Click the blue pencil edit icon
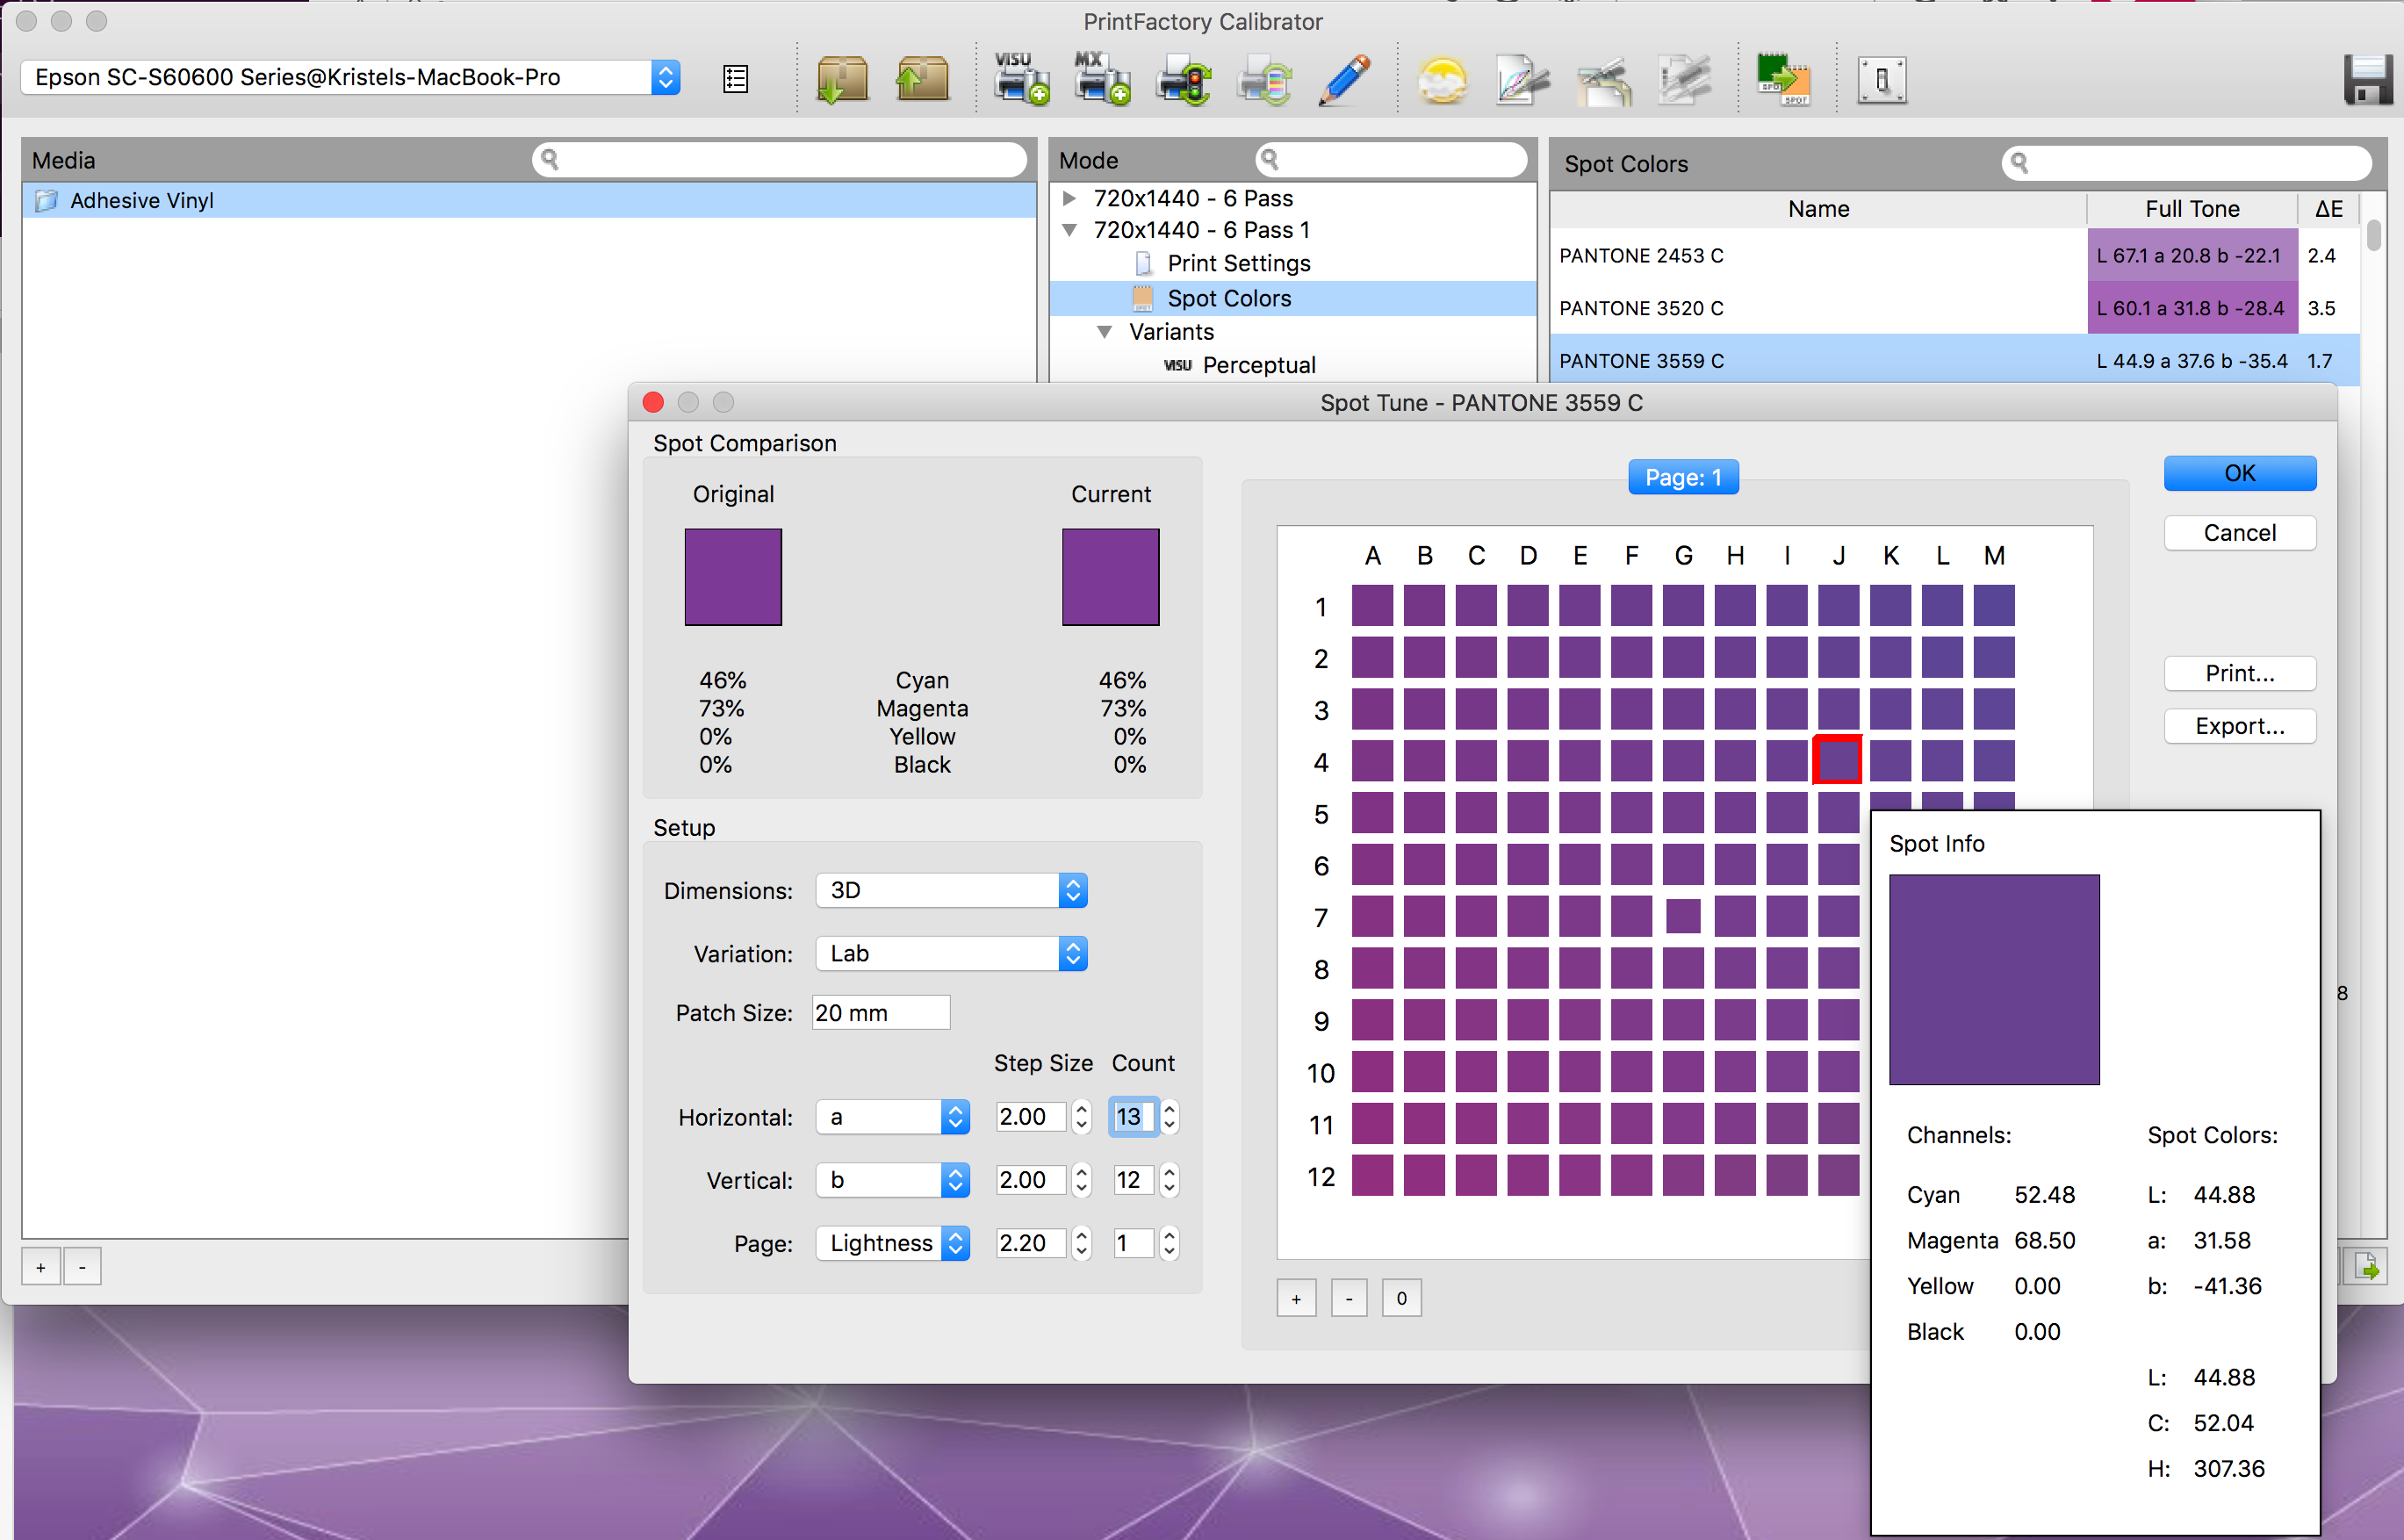Screen dimensions: 2404x1540 tap(1343, 80)
